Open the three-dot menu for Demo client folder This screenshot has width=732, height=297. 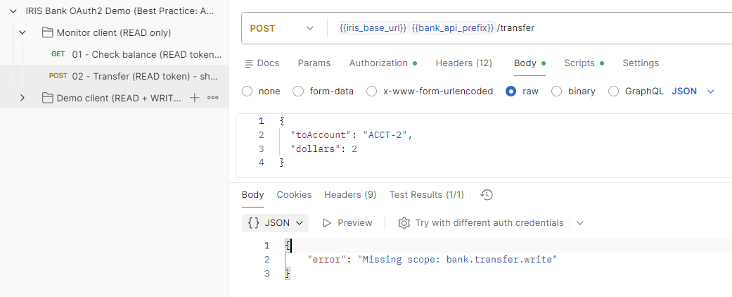(213, 98)
